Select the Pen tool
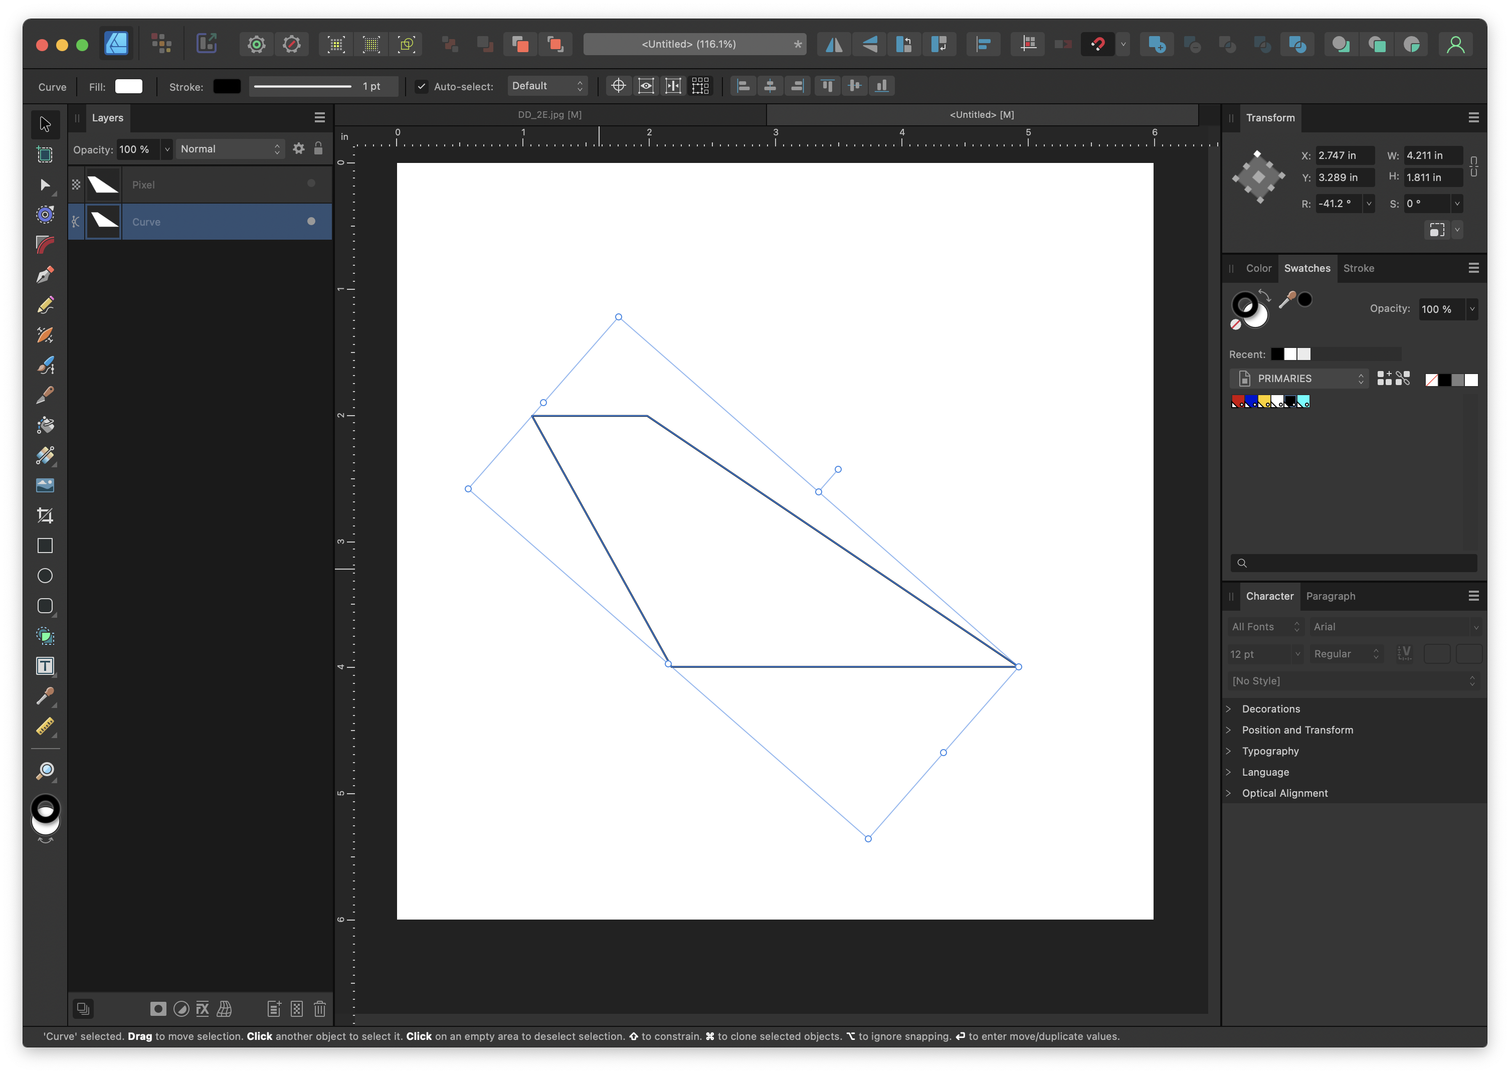 pyautogui.click(x=45, y=274)
